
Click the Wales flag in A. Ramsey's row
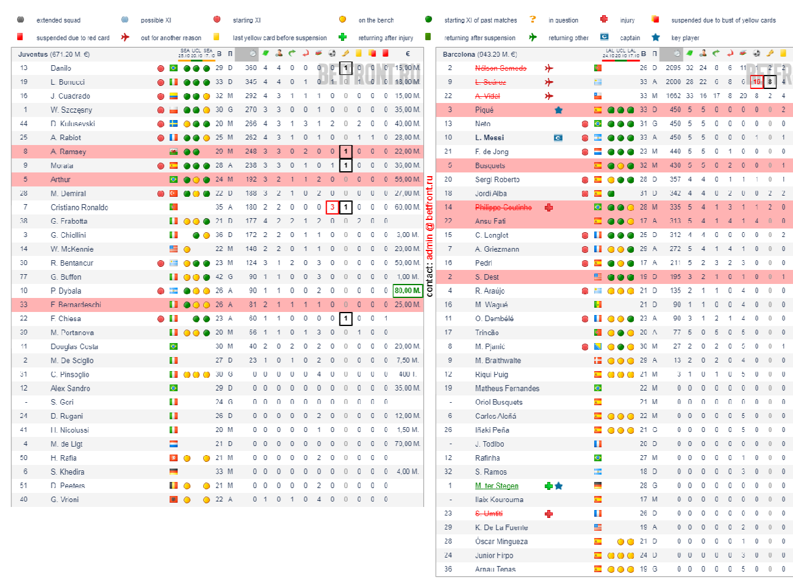pyautogui.click(x=173, y=152)
